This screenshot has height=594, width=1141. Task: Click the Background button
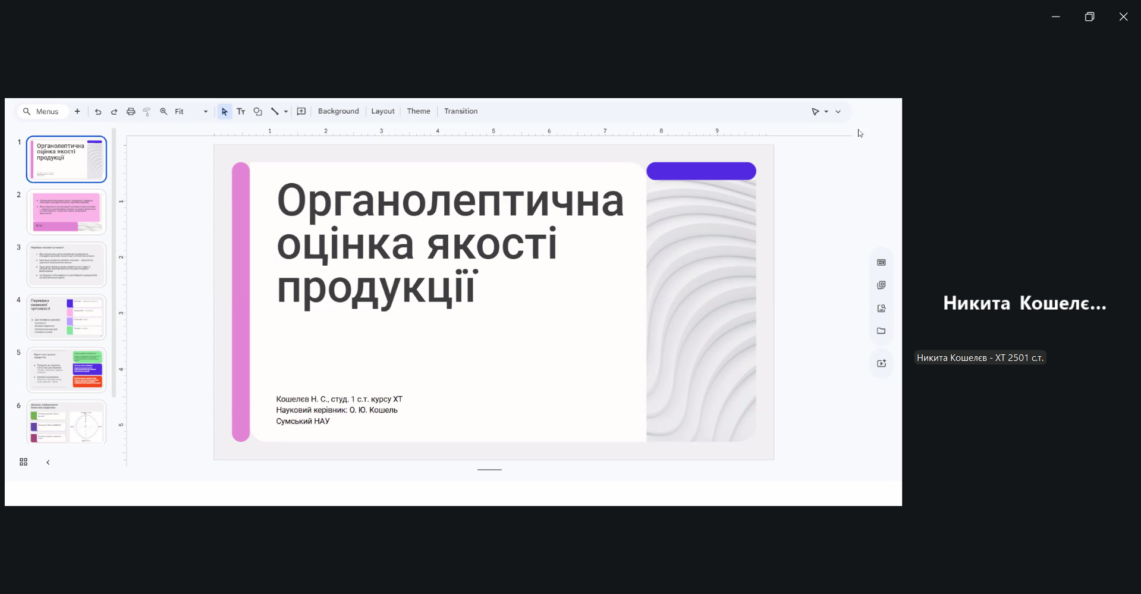point(338,111)
